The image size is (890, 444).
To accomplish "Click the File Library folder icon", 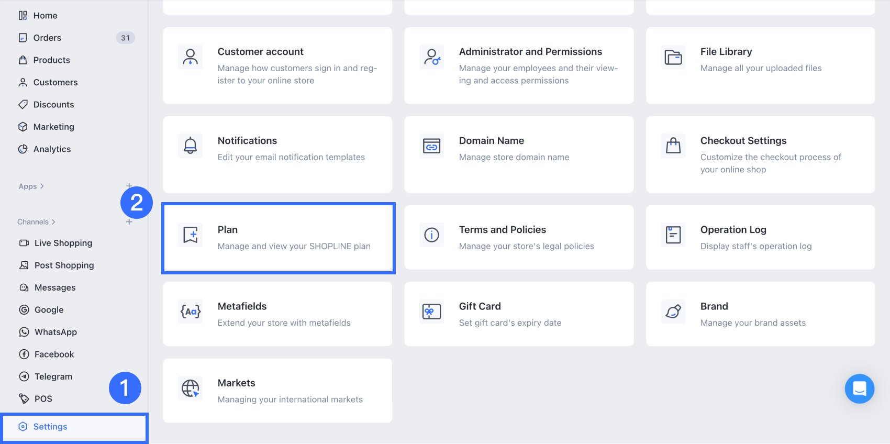I will pyautogui.click(x=673, y=57).
